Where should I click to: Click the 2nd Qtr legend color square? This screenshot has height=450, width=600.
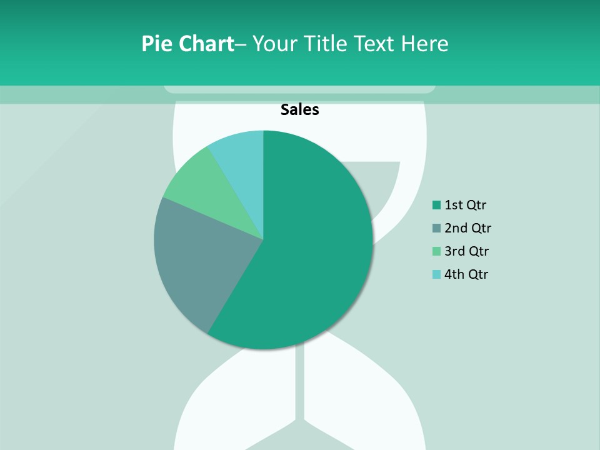(437, 228)
